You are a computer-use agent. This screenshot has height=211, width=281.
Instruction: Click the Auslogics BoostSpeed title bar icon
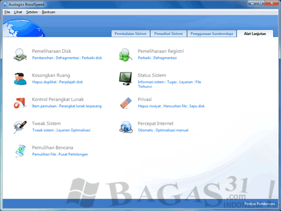pyautogui.click(x=5, y=4)
